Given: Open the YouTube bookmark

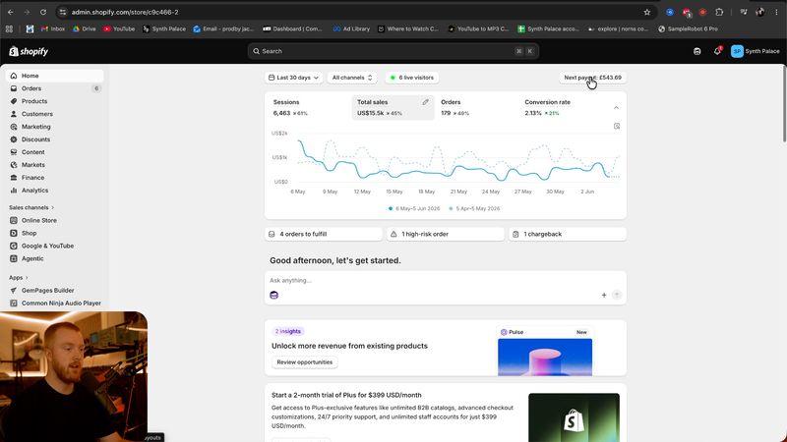Looking at the screenshot, I should 119,29.
